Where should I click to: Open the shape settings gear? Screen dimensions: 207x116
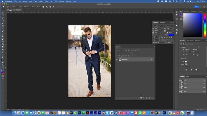tap(53, 7)
